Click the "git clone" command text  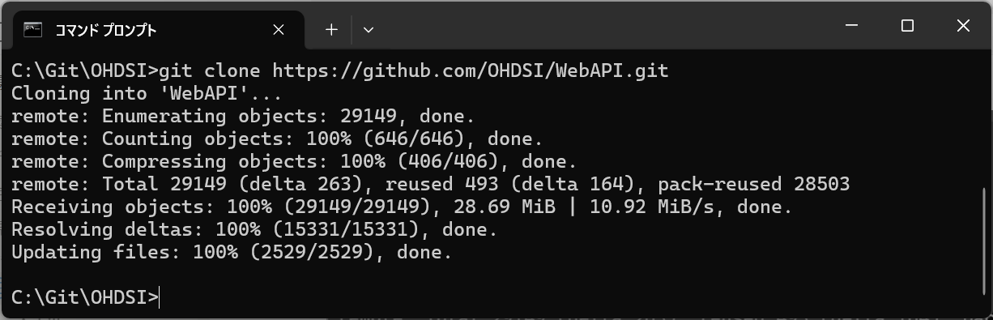pyautogui.click(x=210, y=70)
